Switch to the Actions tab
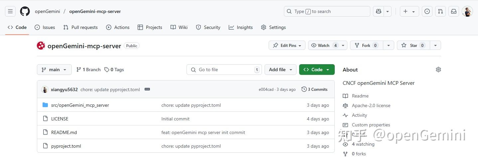The width and height of the screenshot is (478, 157). [118, 27]
